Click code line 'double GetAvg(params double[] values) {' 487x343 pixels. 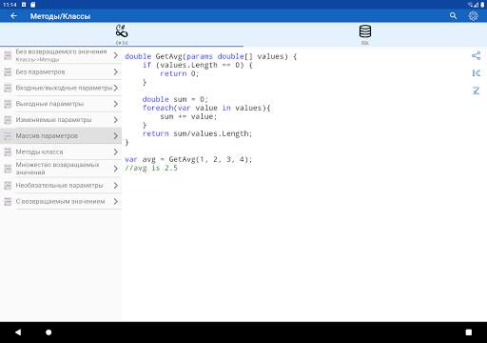tap(211, 56)
